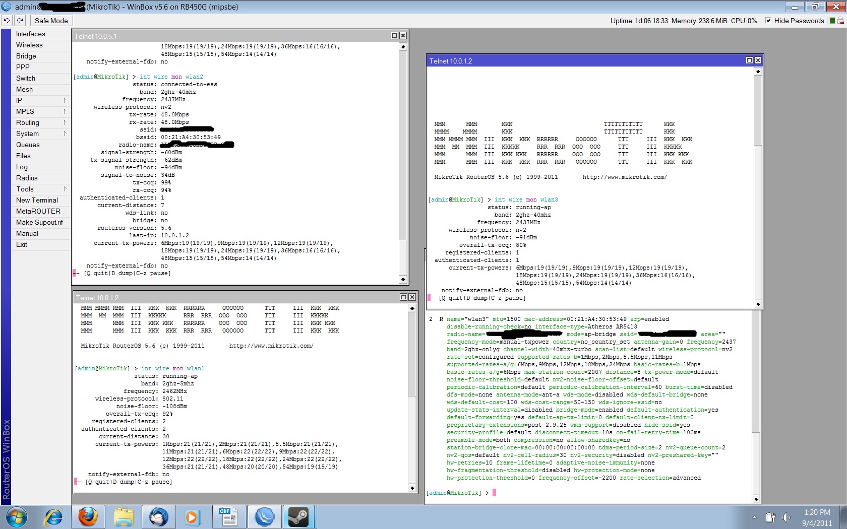Screen dimensions: 847x529
Task: Maximize the lower-left Telnet 10.0.1.2 window
Action: tap(403, 297)
